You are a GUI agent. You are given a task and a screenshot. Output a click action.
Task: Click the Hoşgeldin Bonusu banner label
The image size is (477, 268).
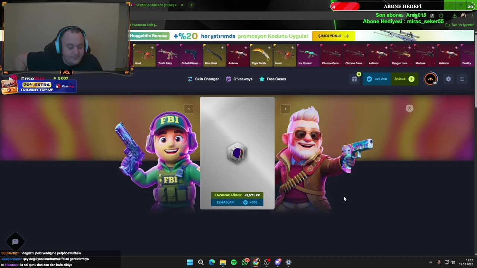click(149, 36)
